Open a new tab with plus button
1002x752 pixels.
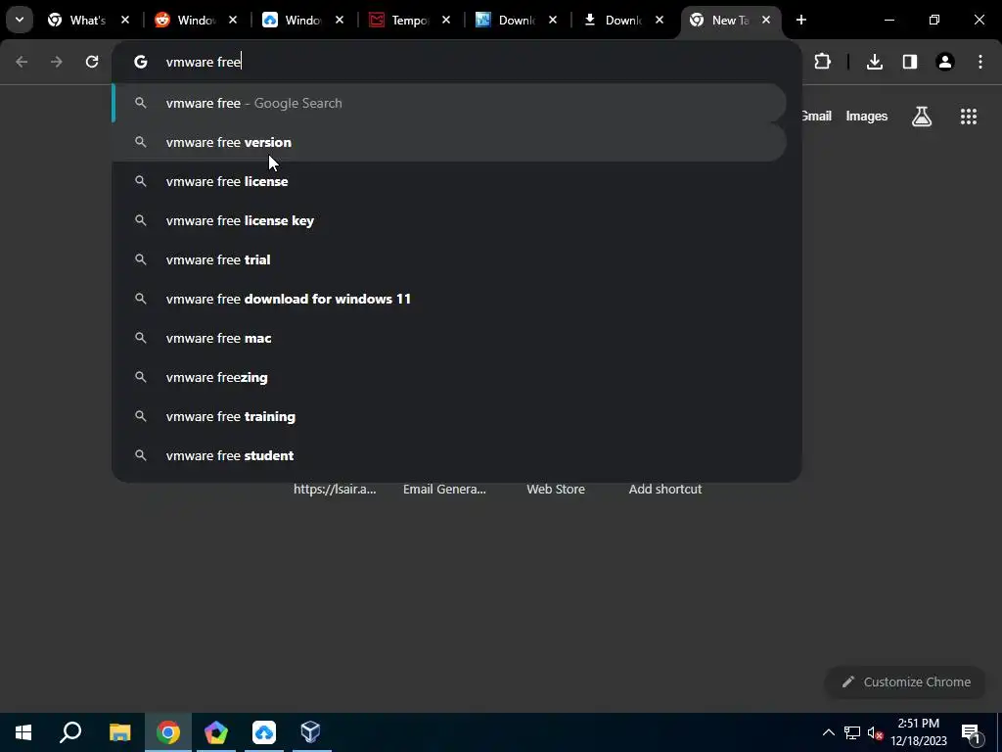coord(800,20)
